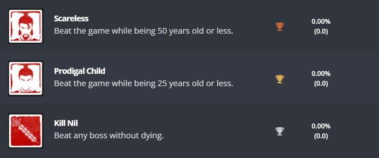Screen dimensions: 379x158
Task: Click the 0.00% percentage for Scareless
Action: [x=321, y=22]
